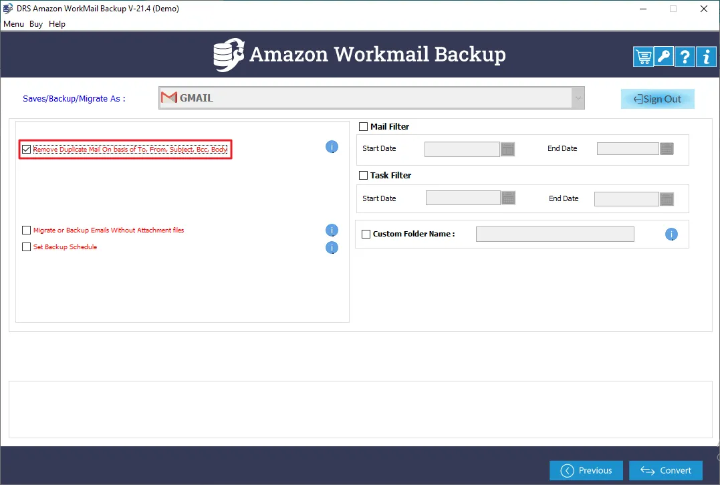Open the Buy menu
The height and width of the screenshot is (485, 720).
point(36,24)
